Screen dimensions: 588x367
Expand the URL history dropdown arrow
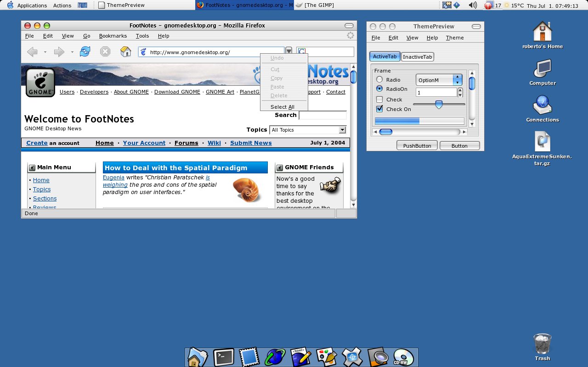coord(289,51)
